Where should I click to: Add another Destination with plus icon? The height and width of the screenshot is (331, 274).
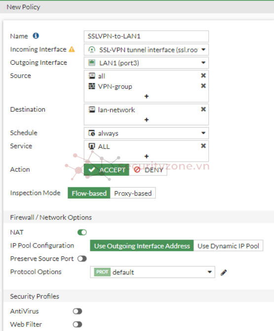[147, 120]
